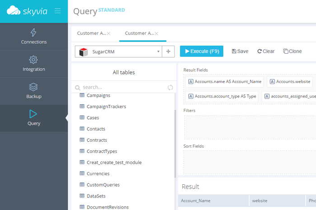The width and height of the screenshot is (316, 210).
Task: Select the Contacts table in list
Action: point(96,129)
